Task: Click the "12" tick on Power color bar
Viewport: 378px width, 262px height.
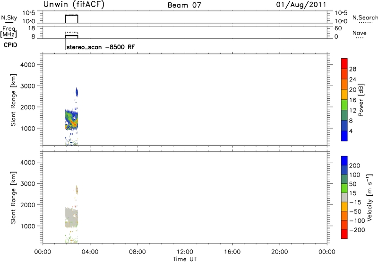Action: 352,111
